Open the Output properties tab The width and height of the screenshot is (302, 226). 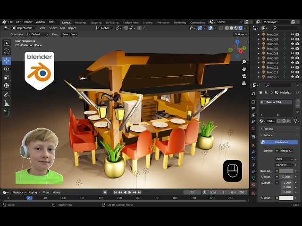[253, 108]
